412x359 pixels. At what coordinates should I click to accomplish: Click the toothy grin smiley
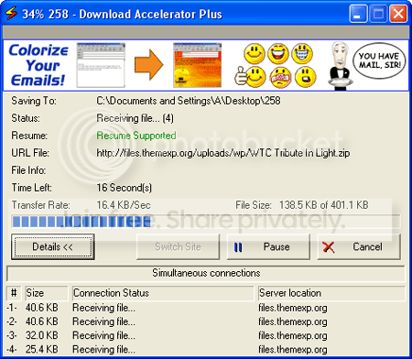pos(302,53)
